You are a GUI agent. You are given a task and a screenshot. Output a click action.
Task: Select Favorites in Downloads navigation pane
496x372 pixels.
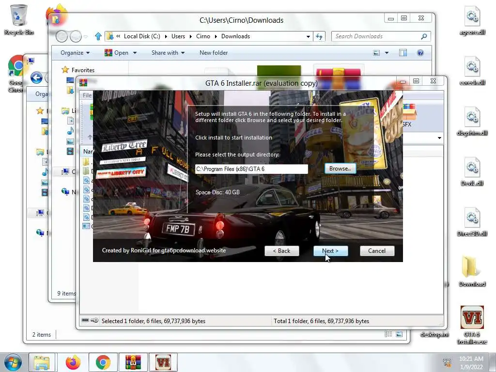(83, 70)
